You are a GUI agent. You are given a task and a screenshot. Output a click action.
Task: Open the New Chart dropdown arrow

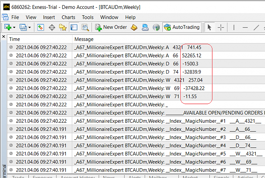pyautogui.click(x=14, y=27)
